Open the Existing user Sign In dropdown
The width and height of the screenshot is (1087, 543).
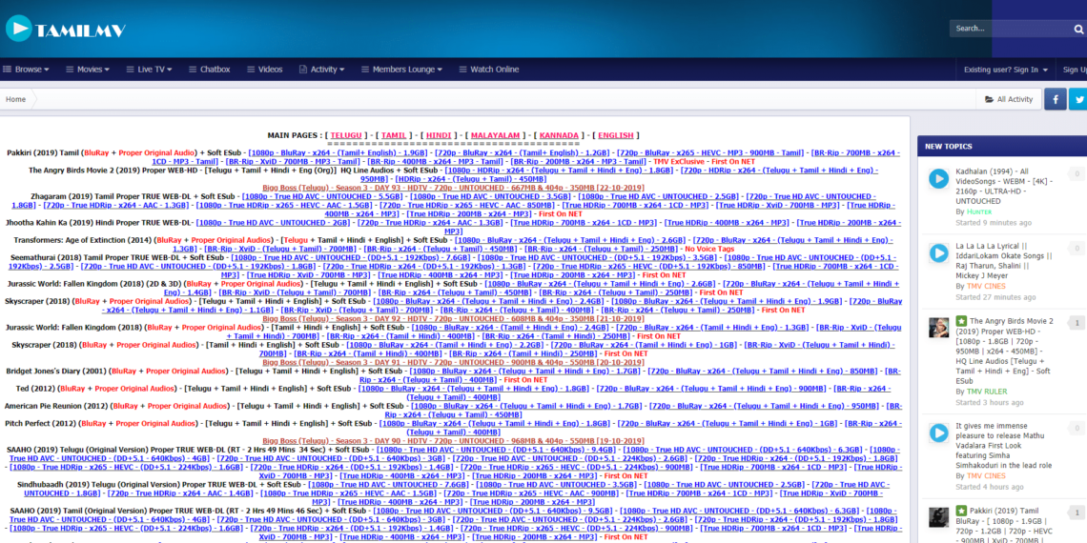(1005, 70)
